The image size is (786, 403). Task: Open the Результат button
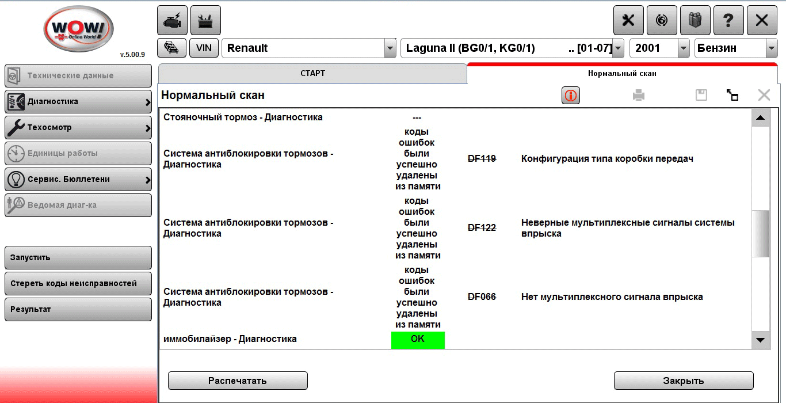click(78, 310)
